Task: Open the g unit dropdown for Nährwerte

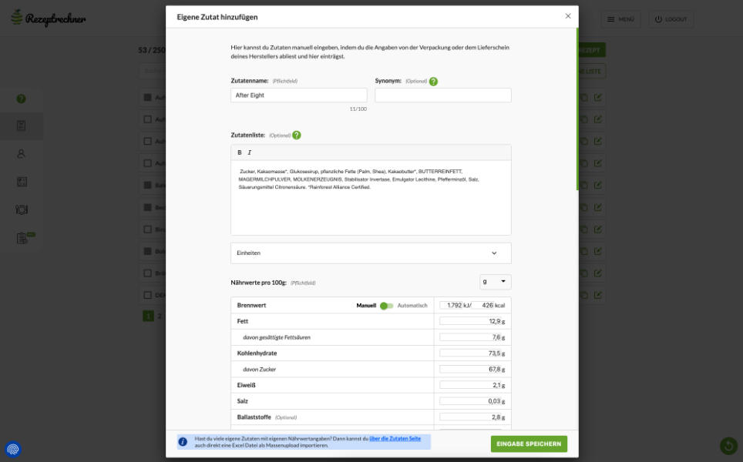Action: pos(495,282)
